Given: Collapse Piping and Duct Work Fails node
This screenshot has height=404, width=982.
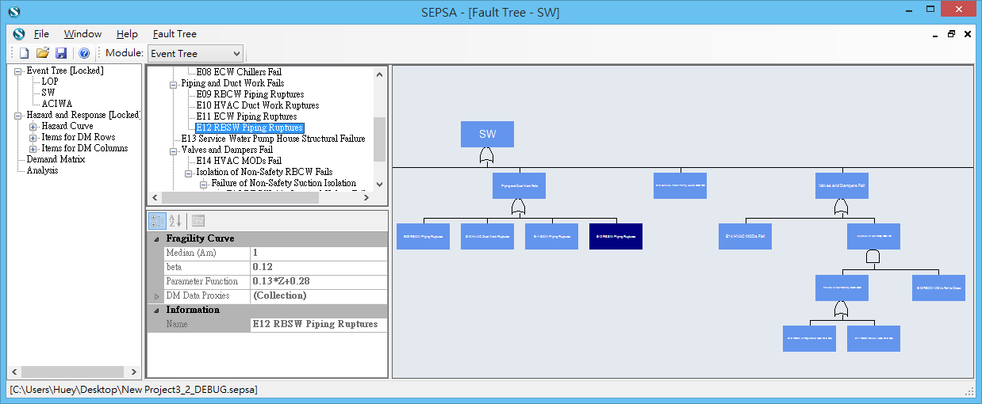Looking at the screenshot, I should pyautogui.click(x=174, y=83).
